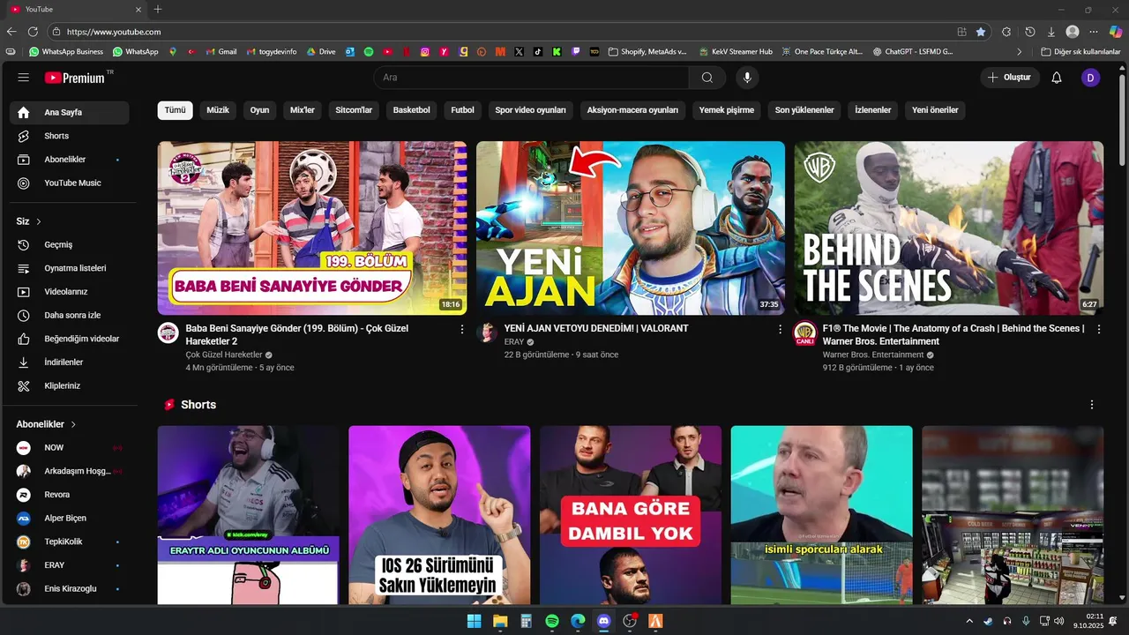
Task: Bookmark this page with star icon
Action: (981, 32)
